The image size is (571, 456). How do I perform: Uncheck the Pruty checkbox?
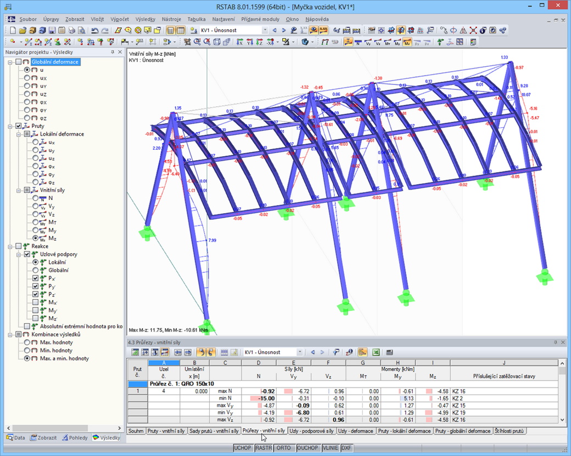coord(19,126)
